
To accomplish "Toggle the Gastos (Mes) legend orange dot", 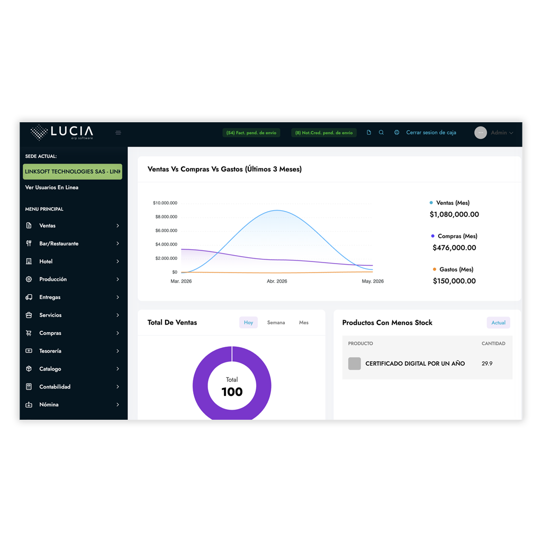I will (x=435, y=269).
